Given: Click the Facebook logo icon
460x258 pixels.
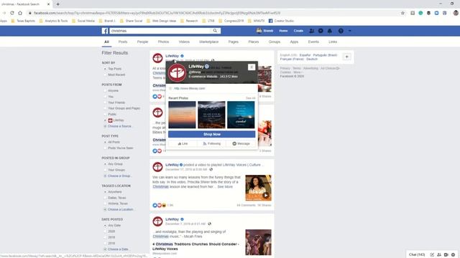Looking at the screenshot, I should (105, 31).
